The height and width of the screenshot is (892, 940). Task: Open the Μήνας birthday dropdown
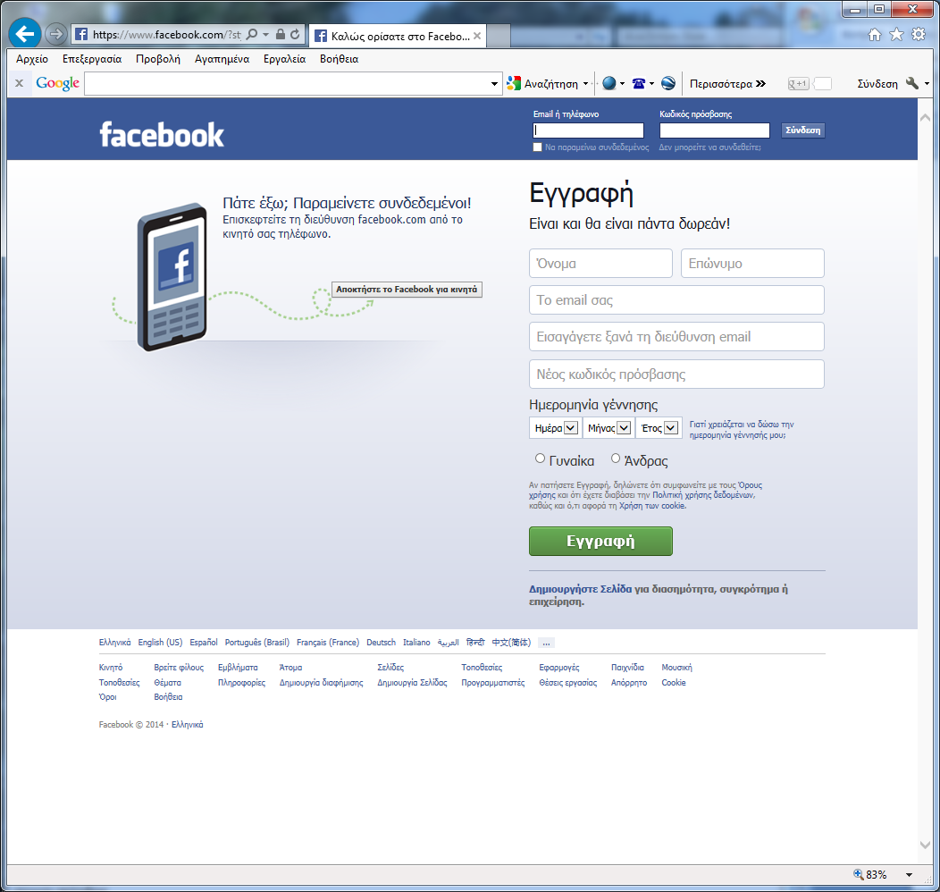pyautogui.click(x=608, y=427)
